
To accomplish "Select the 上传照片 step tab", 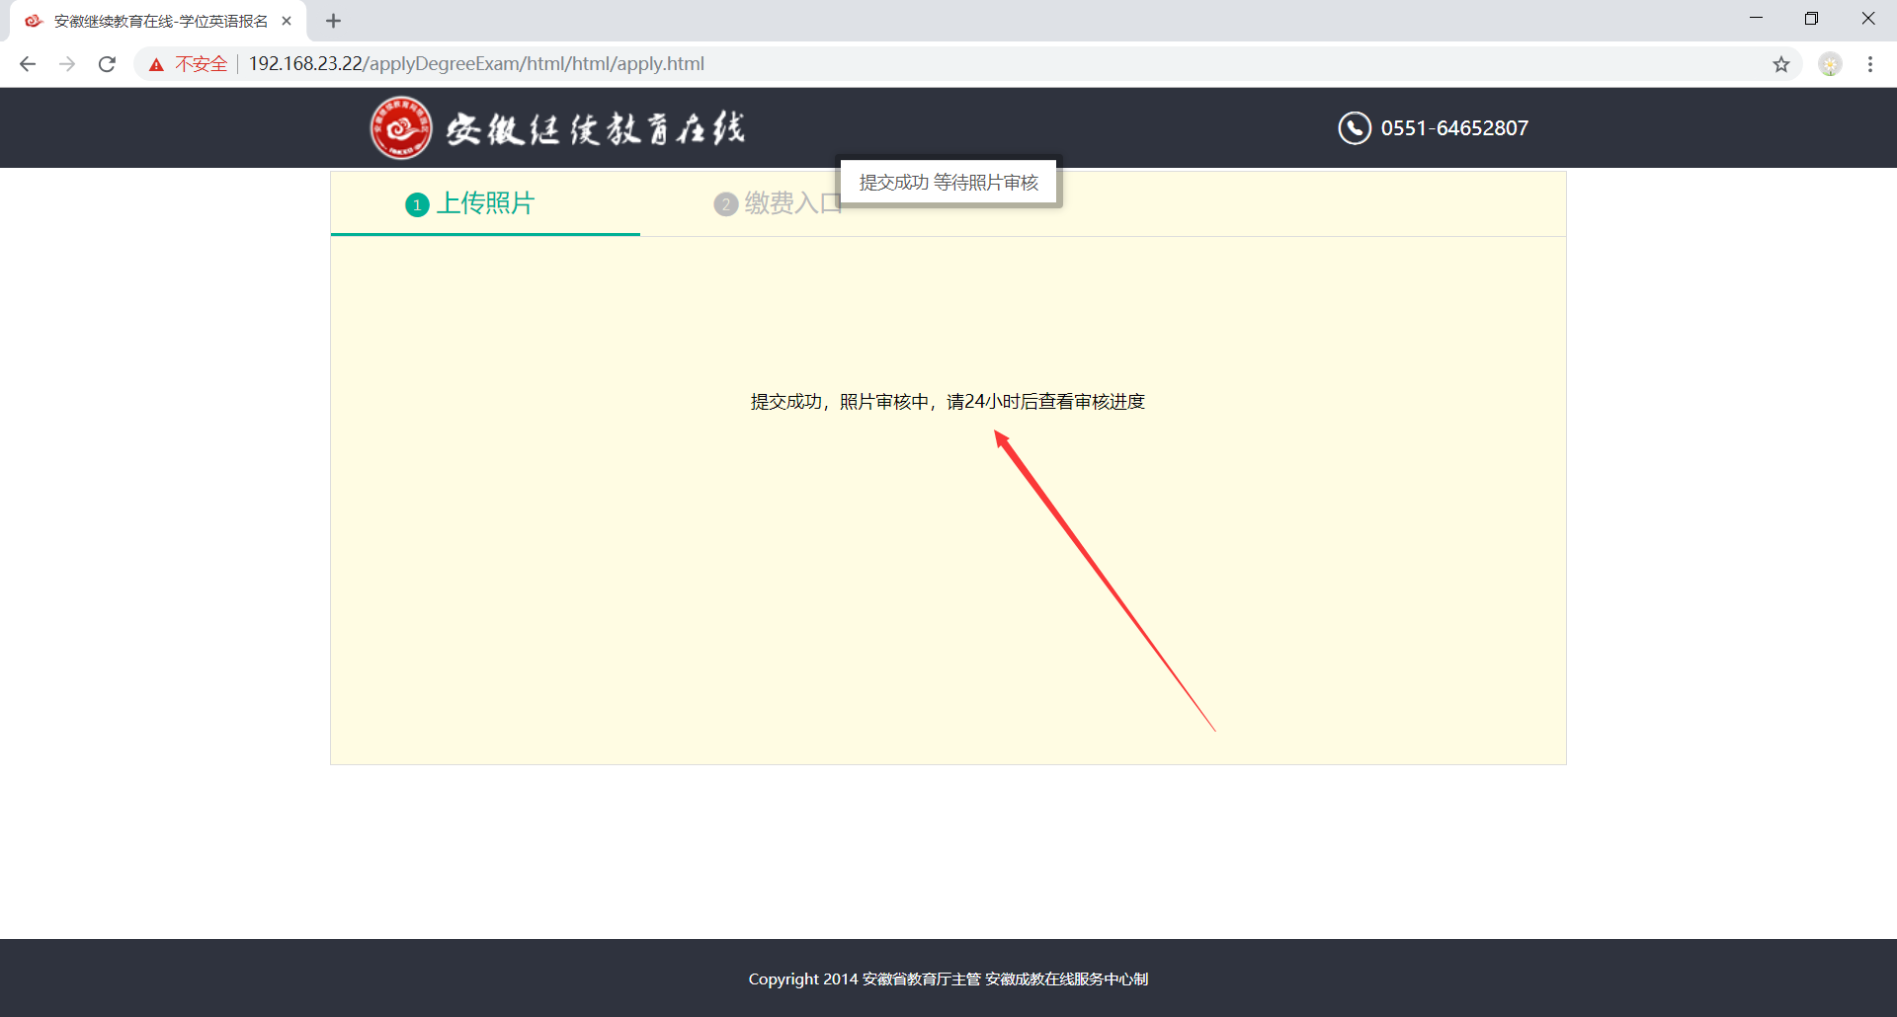I will point(484,203).
